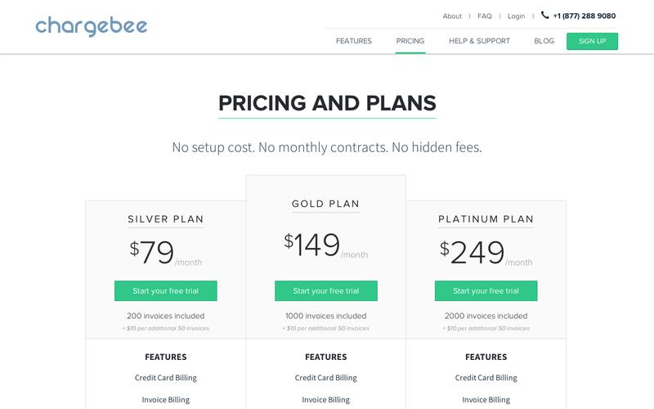
Task: Click the Silver Plan heading
Action: (x=166, y=219)
